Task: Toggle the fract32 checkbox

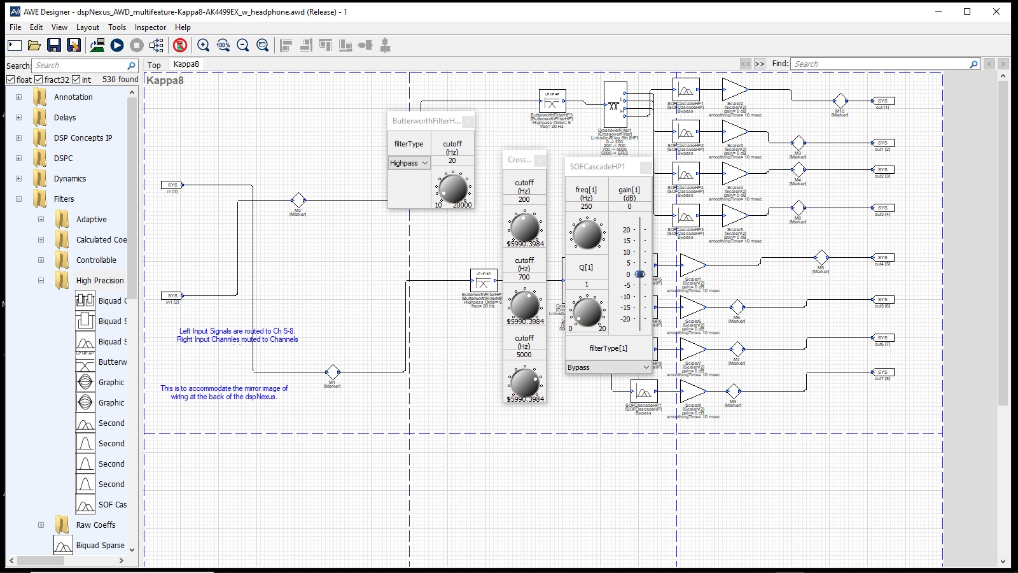Action: tap(39, 80)
